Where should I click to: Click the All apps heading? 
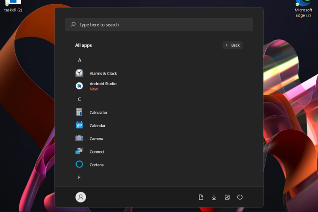pyautogui.click(x=84, y=45)
